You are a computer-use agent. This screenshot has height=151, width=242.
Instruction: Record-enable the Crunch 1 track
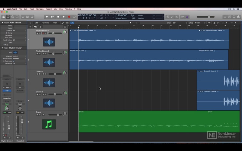click(43, 74)
